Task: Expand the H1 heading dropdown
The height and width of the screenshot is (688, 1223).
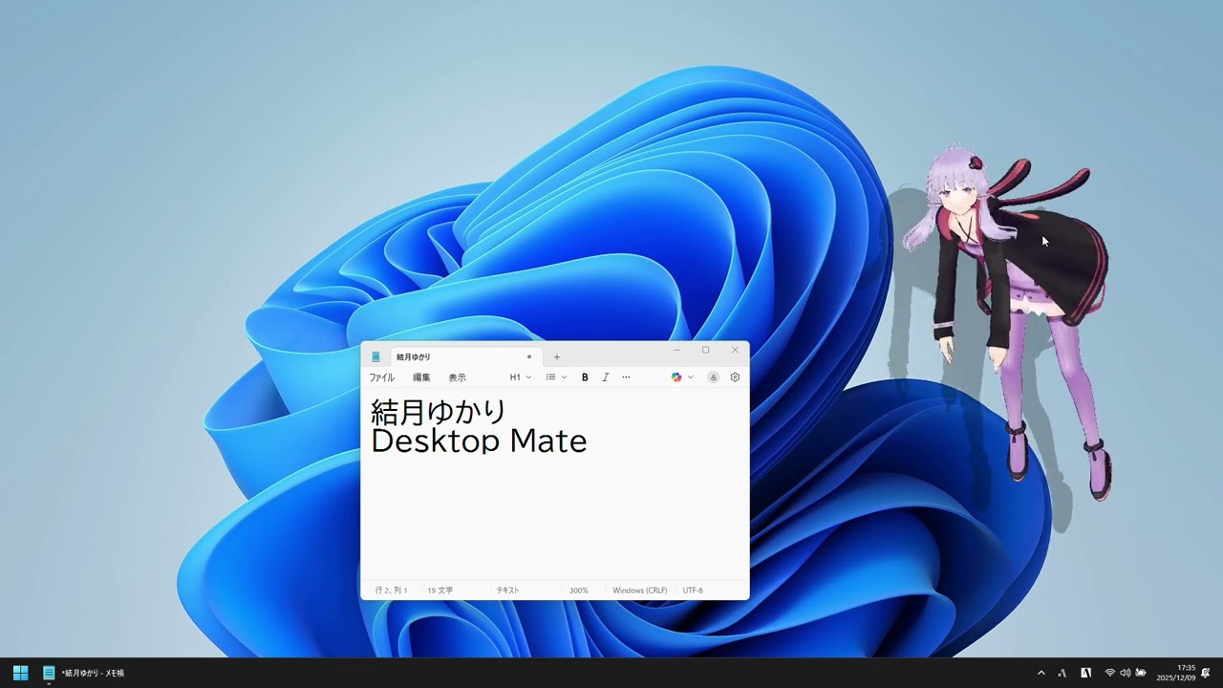Action: point(521,377)
